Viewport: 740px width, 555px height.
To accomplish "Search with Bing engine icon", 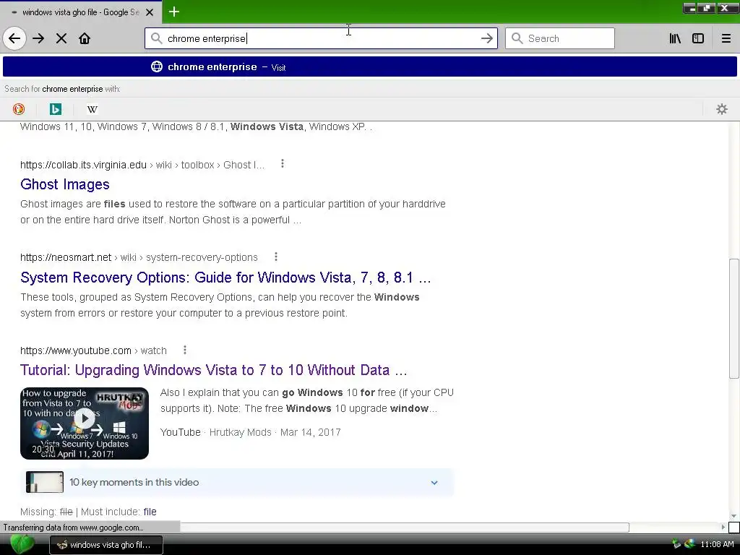I will pyautogui.click(x=55, y=110).
